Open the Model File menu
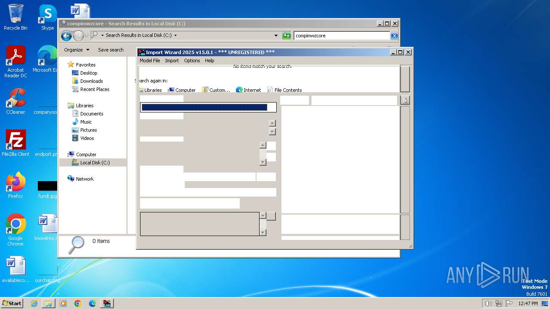 (x=150, y=61)
